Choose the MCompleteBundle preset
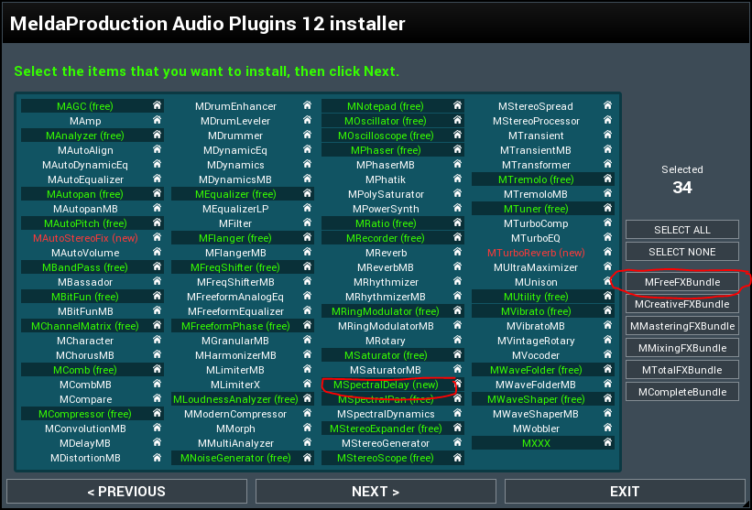 tap(682, 392)
